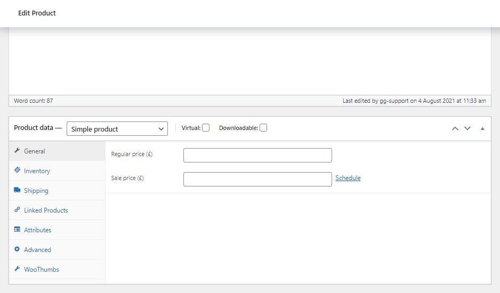Collapse the Product data panel
Image resolution: width=500 pixels, height=293 pixels.
pos(482,128)
